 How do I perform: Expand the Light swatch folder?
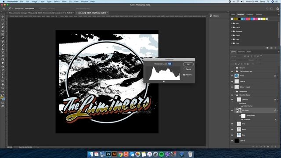click(231, 39)
